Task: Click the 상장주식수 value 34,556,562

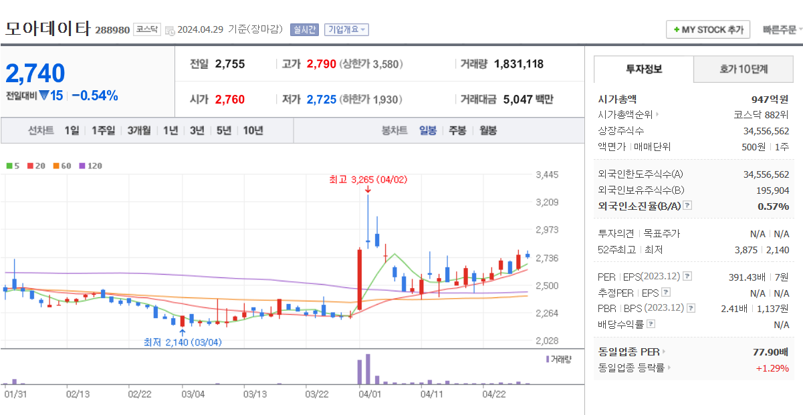Action: coord(766,130)
